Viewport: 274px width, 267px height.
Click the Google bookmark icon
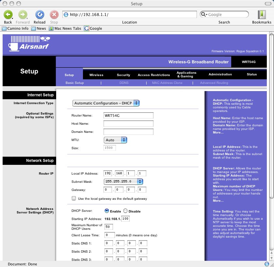[87, 28]
